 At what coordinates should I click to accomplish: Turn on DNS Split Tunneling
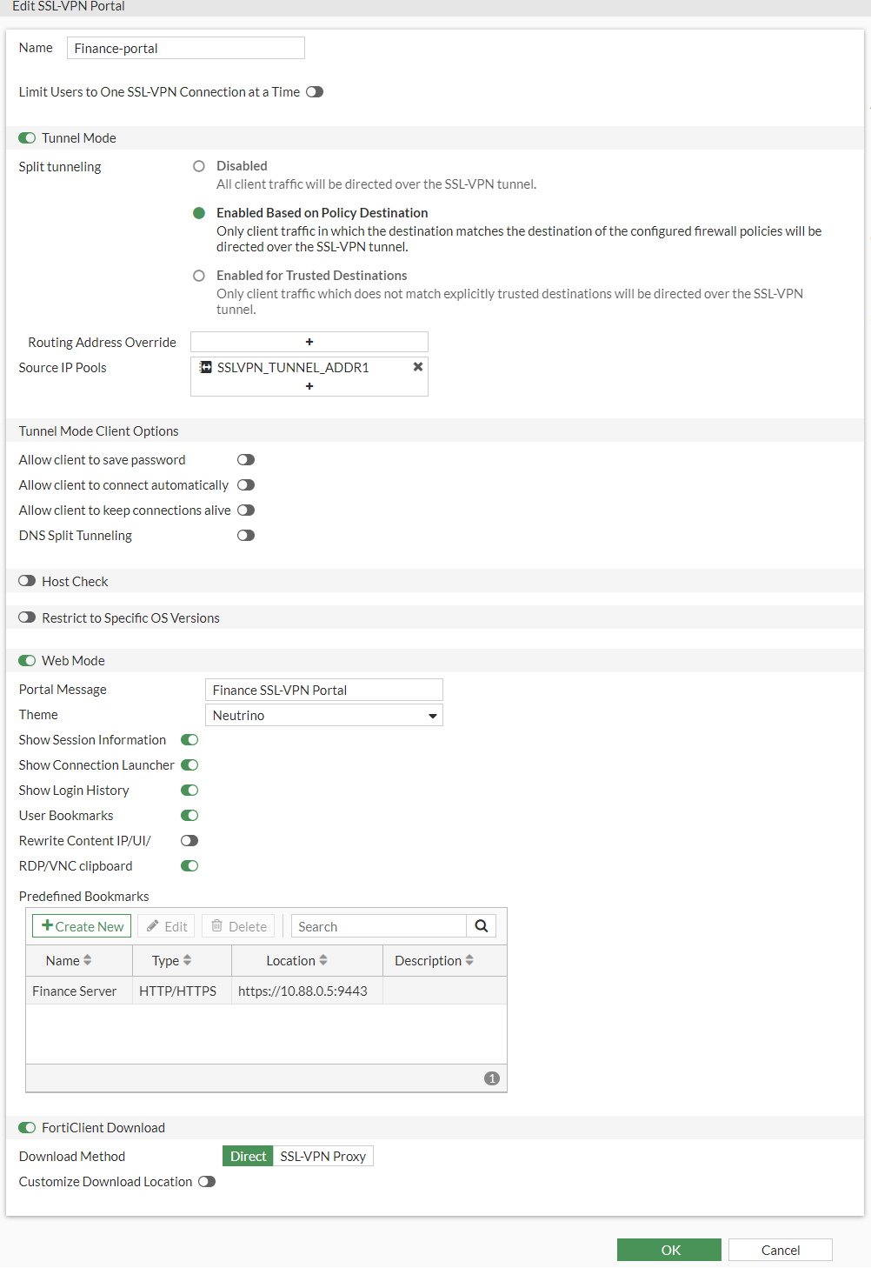pyautogui.click(x=246, y=536)
